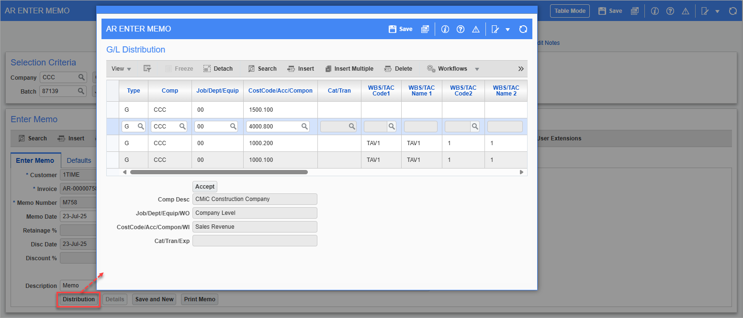Expand the View dropdown menu
The width and height of the screenshot is (743, 318).
pos(121,69)
